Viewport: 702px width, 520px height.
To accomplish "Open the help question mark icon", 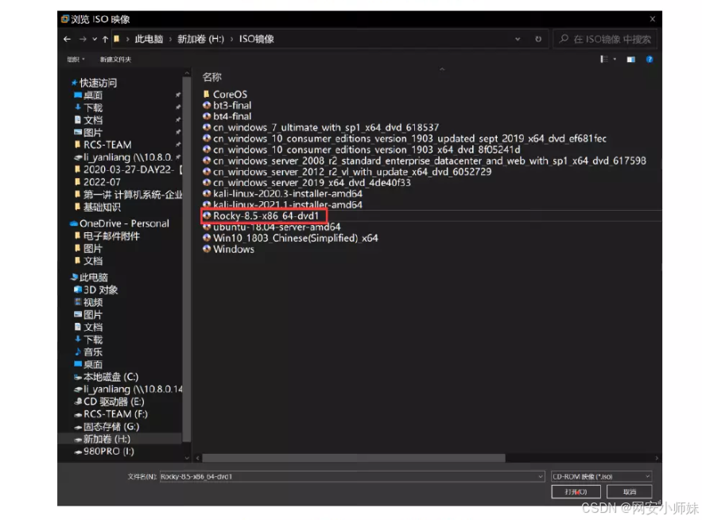I will pyautogui.click(x=650, y=60).
